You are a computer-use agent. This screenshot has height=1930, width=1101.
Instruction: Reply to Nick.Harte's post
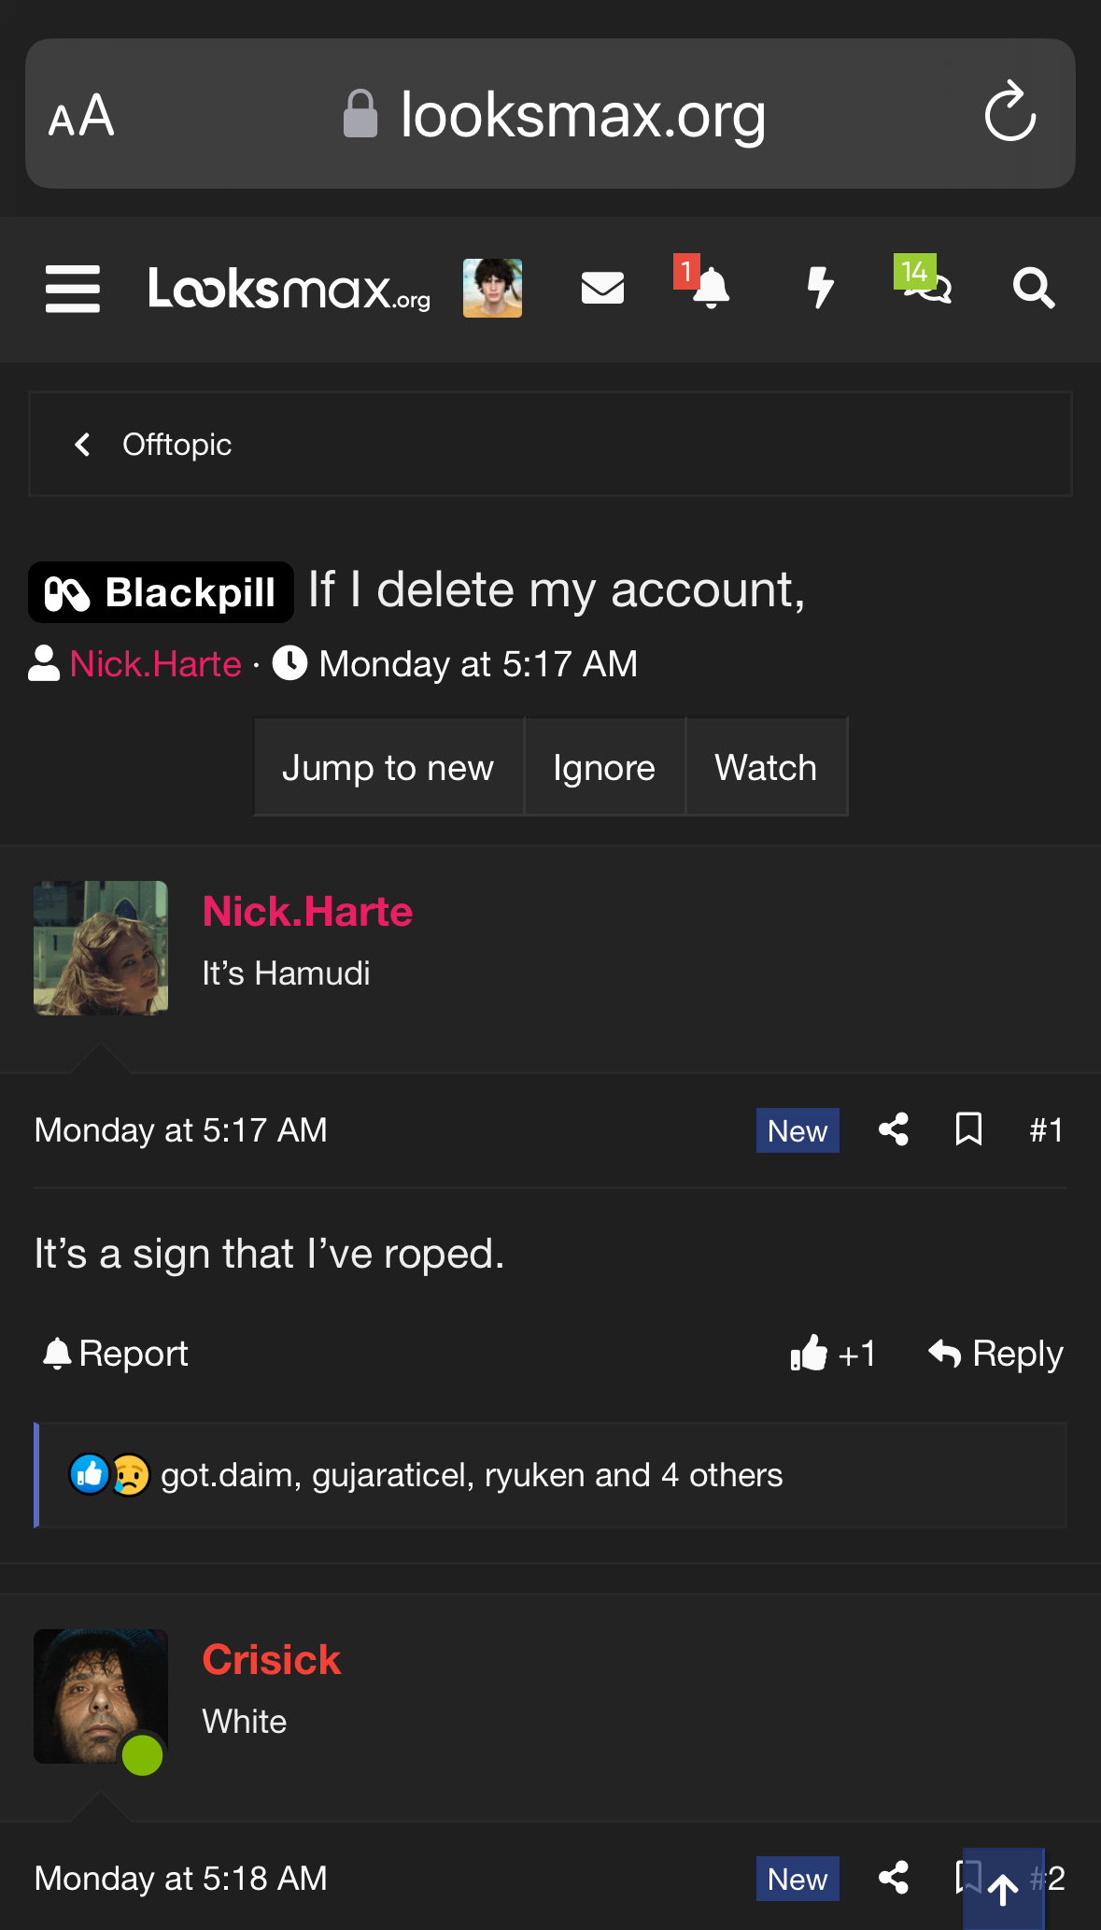(x=995, y=1354)
